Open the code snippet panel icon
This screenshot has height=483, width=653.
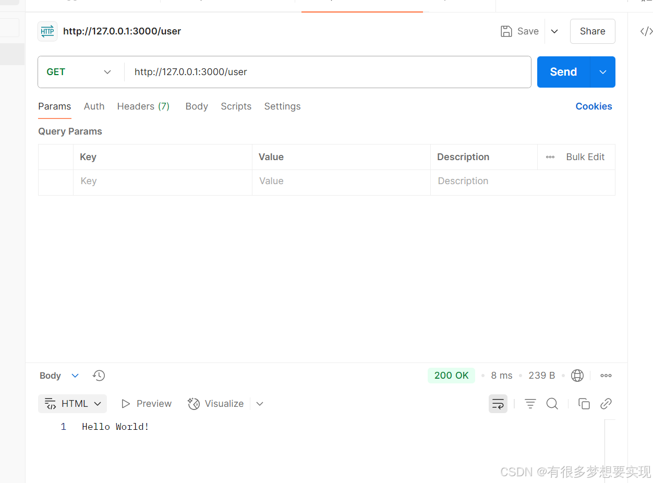tap(646, 31)
